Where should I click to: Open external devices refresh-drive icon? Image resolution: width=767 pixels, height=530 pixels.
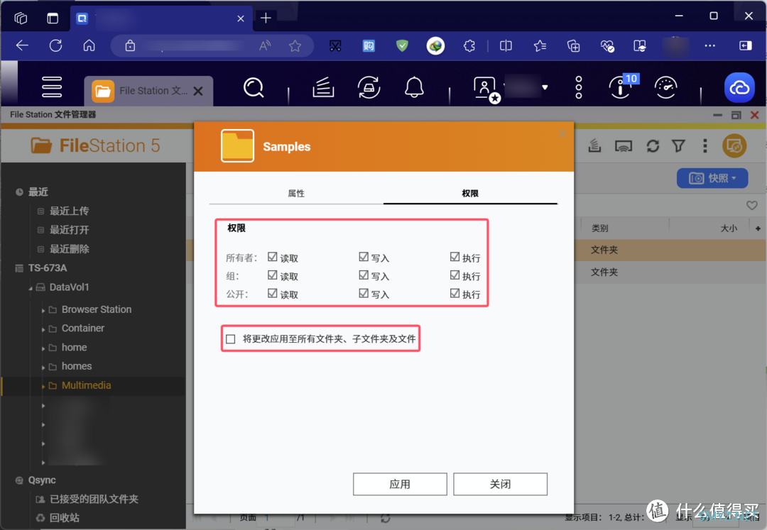369,87
